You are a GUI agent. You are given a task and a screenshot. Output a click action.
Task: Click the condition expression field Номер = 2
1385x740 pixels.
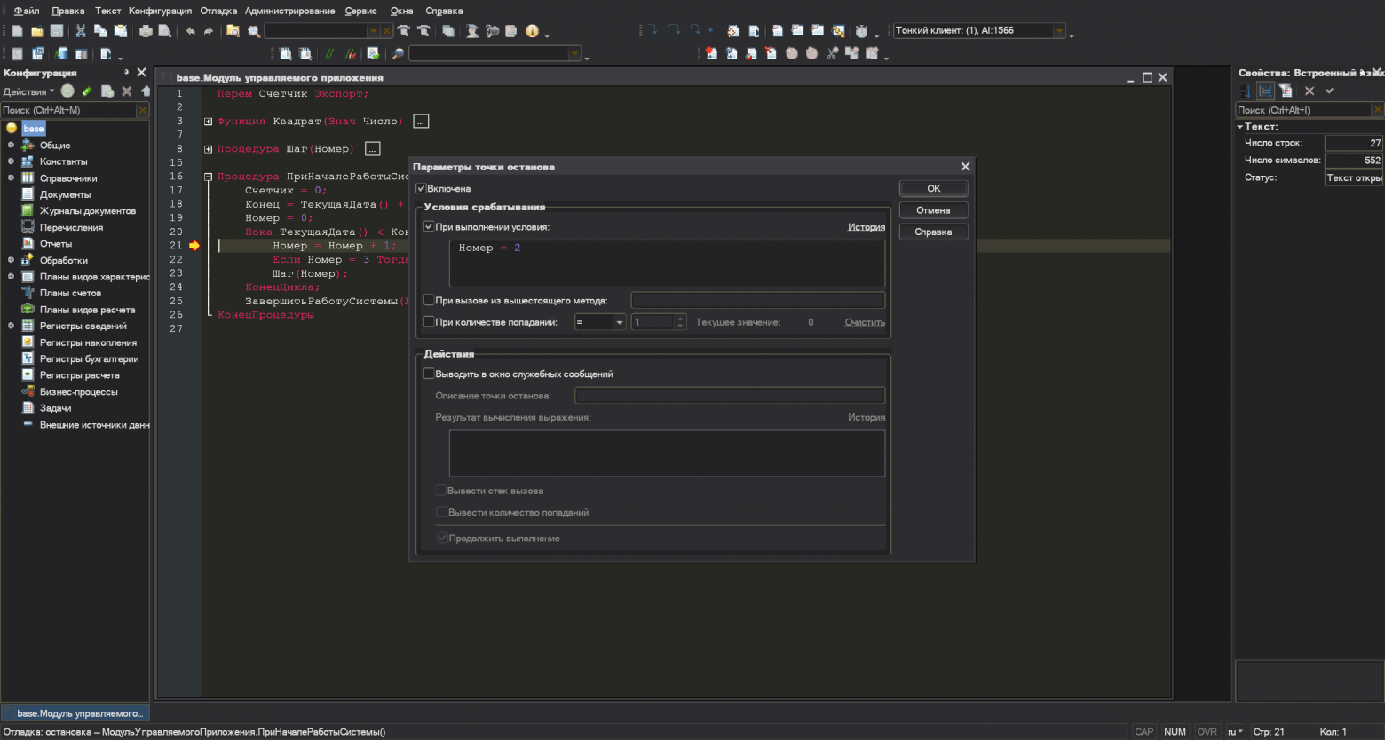[667, 263]
